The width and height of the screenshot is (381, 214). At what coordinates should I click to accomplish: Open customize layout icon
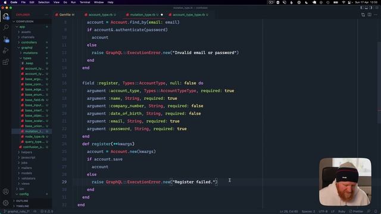(377, 8)
